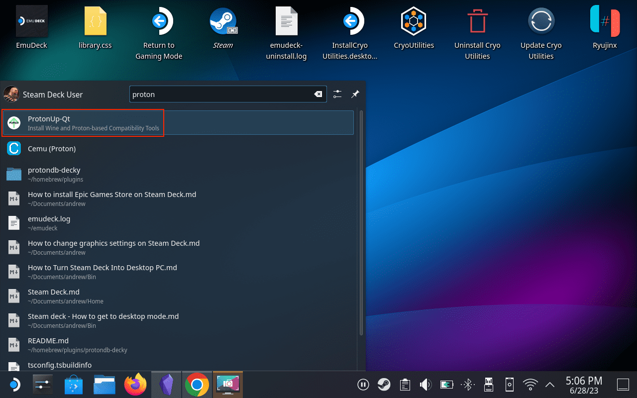Screen dimensions: 637x398
Task: Open the Bluetooth tray icon
Action: [467, 385]
